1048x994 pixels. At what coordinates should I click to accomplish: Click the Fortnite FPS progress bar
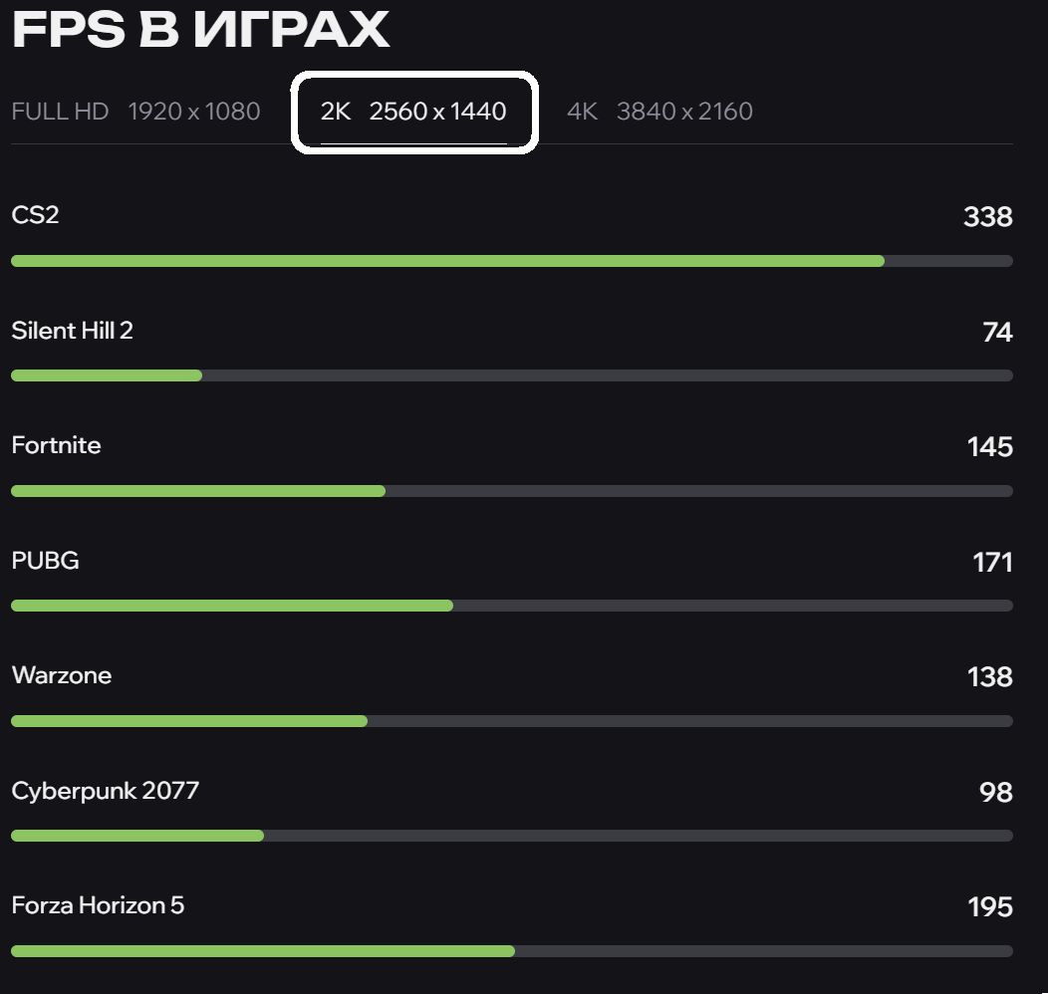[198, 491]
